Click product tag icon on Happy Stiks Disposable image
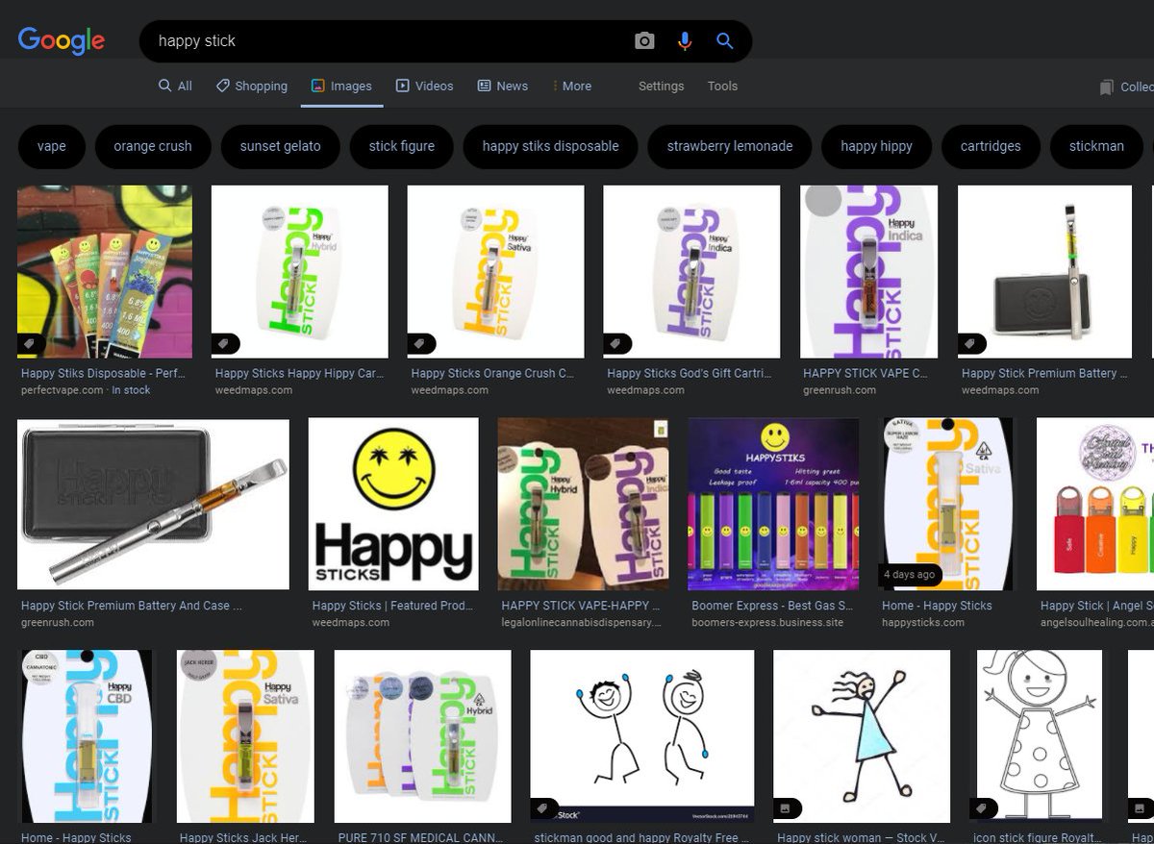Image resolution: width=1154 pixels, height=844 pixels. click(x=29, y=343)
